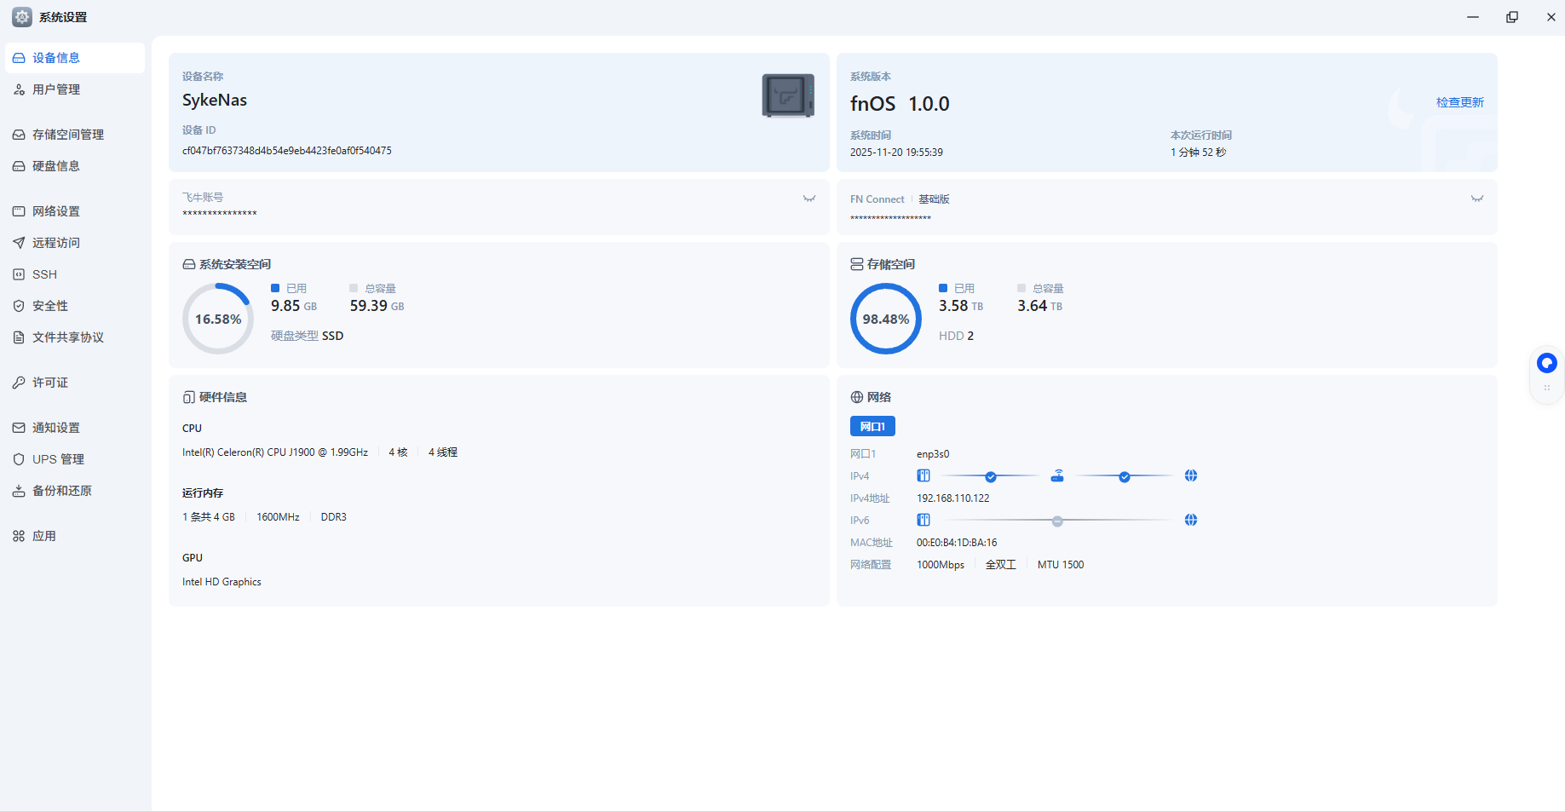1565x812 pixels.
Task: Click the HDD 2 disk count text
Action: click(x=956, y=336)
